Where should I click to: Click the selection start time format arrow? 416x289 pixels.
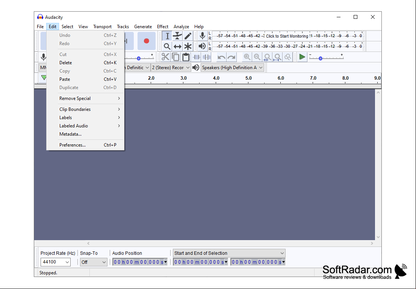tap(226, 262)
